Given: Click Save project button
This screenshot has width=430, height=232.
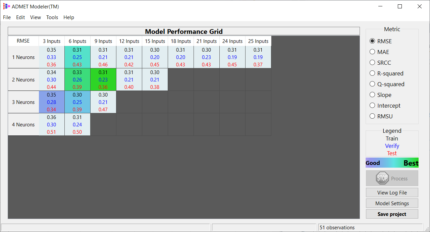Looking at the screenshot, I should (x=392, y=214).
